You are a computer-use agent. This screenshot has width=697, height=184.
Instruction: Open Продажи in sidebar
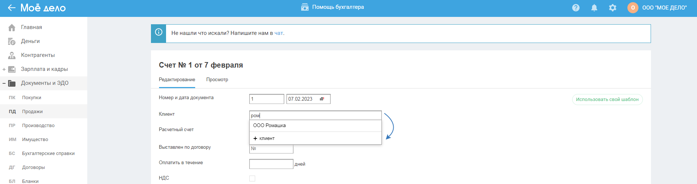pyautogui.click(x=32, y=112)
